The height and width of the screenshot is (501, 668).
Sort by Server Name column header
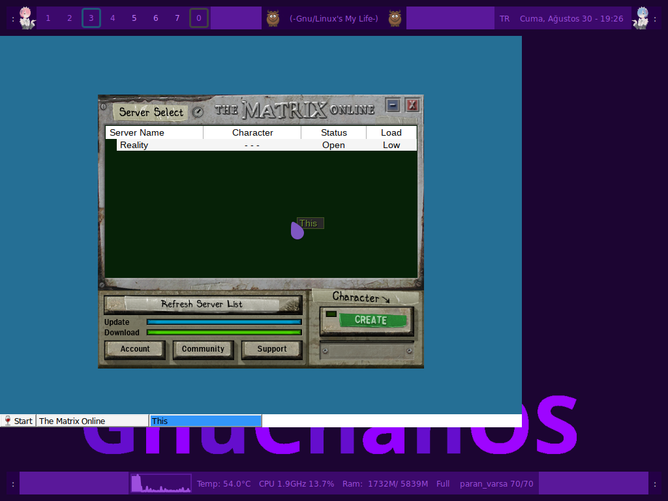pos(154,132)
